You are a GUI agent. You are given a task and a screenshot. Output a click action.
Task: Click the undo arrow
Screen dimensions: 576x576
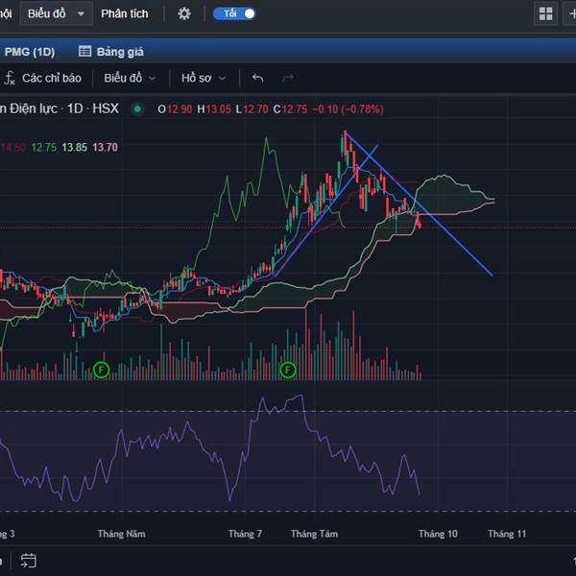click(x=257, y=78)
